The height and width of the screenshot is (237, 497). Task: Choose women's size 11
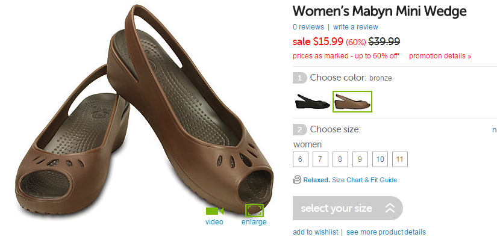(x=400, y=159)
